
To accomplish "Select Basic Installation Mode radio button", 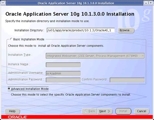I will [x=11, y=39].
